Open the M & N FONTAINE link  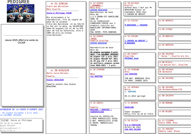point(133,125)
